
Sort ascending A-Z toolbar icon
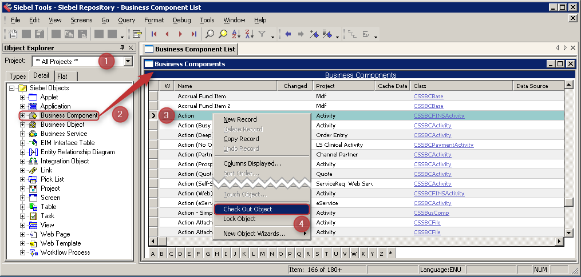[236, 34]
